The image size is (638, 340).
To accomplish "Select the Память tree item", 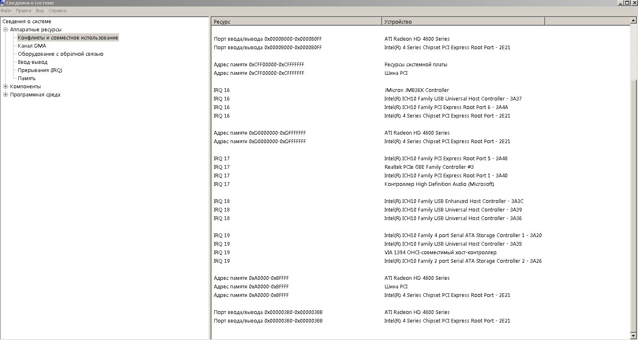I will 27,78.
